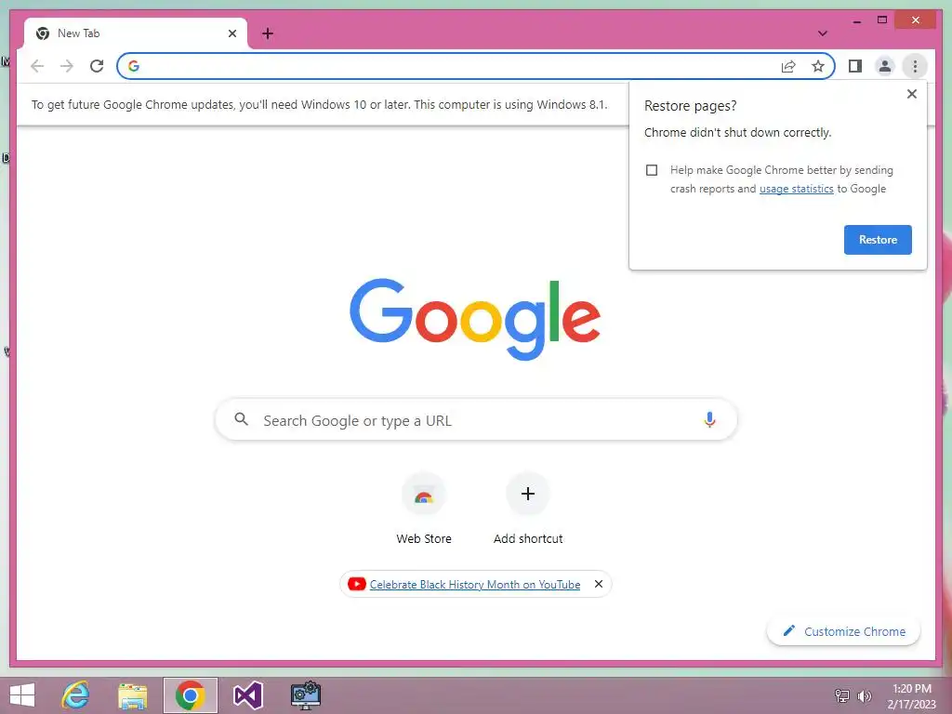The image size is (952, 714).
Task: Click the network tray icon
Action: coord(842,695)
